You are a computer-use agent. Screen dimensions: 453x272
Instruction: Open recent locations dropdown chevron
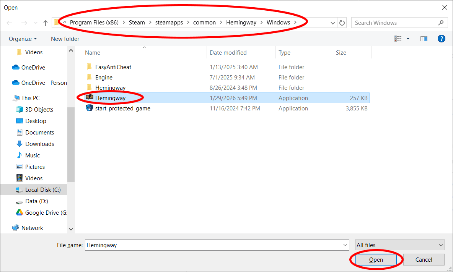tap(36, 23)
